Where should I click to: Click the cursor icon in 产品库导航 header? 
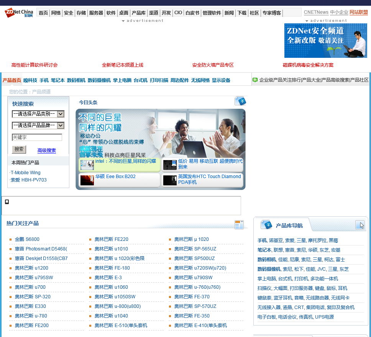tap(360, 225)
